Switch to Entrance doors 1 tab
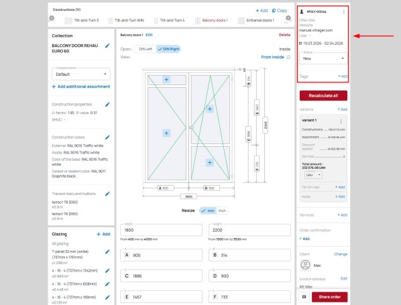 (256, 20)
